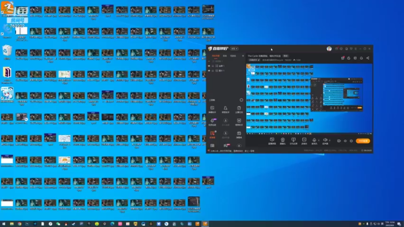Image resolution: width=404 pixels, height=227 pixels.
Task: Click the live preview canvas in streaming app
Action: pos(309,99)
